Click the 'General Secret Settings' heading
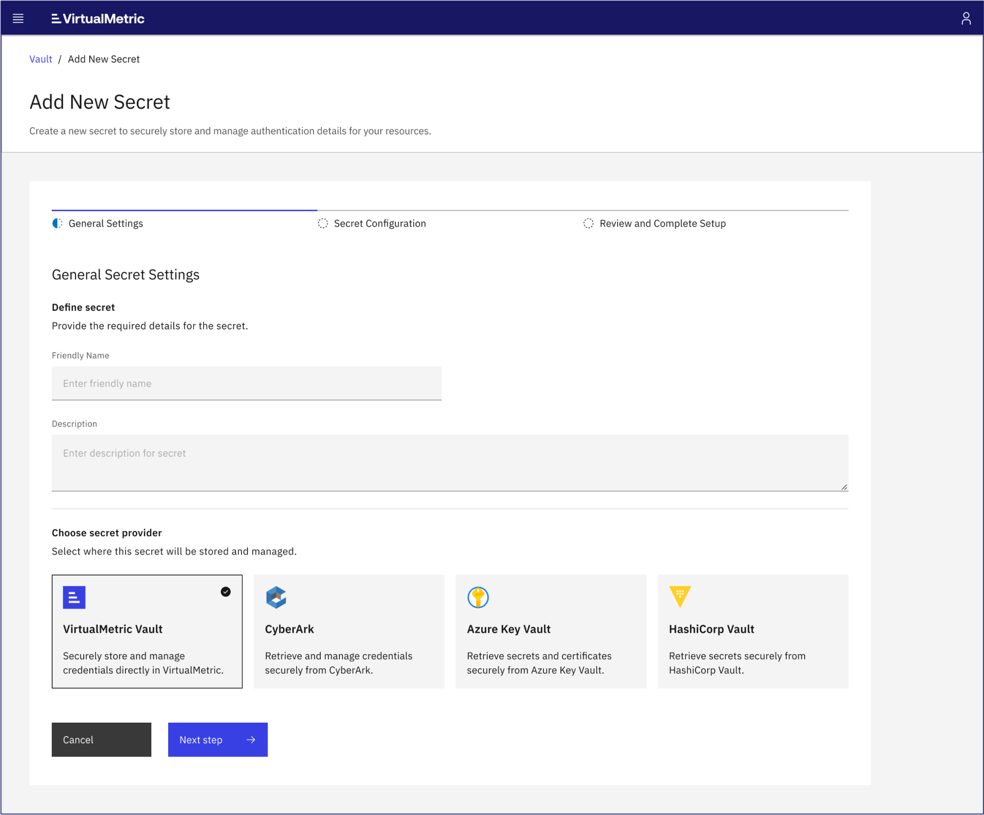Screen dimensions: 984x815 coord(126,274)
